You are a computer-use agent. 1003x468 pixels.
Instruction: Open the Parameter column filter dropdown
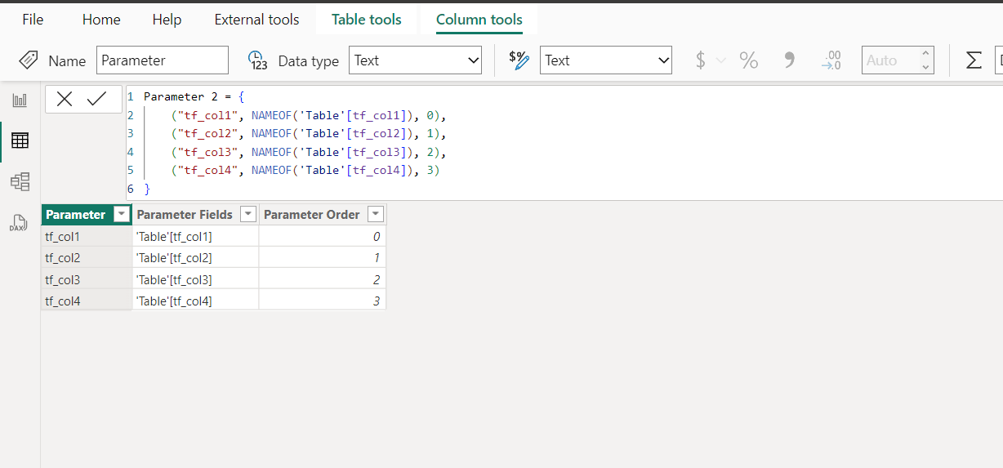[x=122, y=215]
